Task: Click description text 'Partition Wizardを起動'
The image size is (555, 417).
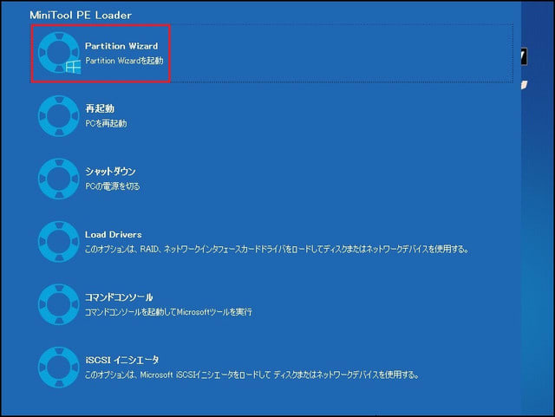Action: [124, 61]
